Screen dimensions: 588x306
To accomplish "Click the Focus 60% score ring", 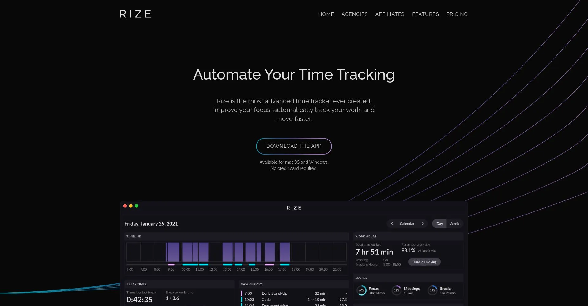I will (361, 290).
